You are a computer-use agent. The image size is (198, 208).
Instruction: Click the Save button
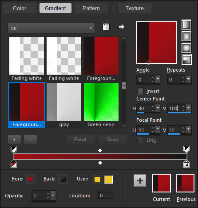click(113, 140)
